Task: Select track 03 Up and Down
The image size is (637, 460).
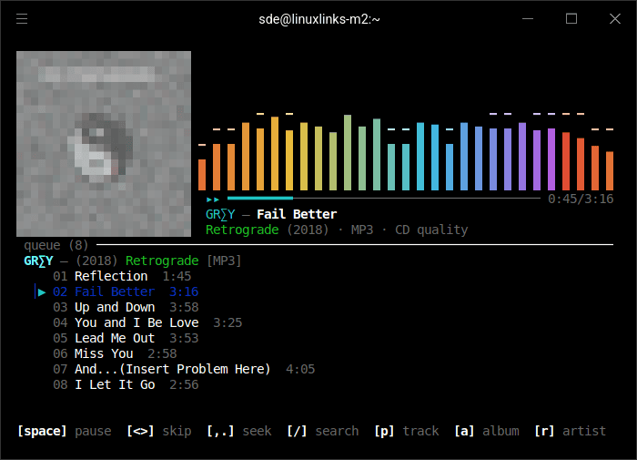Action: (126, 307)
